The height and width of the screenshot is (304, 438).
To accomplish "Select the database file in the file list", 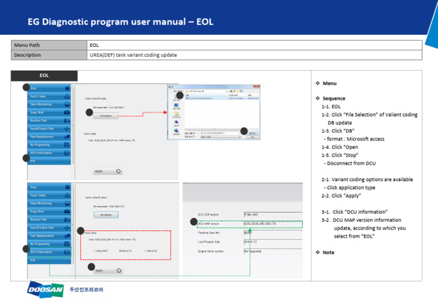I will pyautogui.click(x=200, y=98).
